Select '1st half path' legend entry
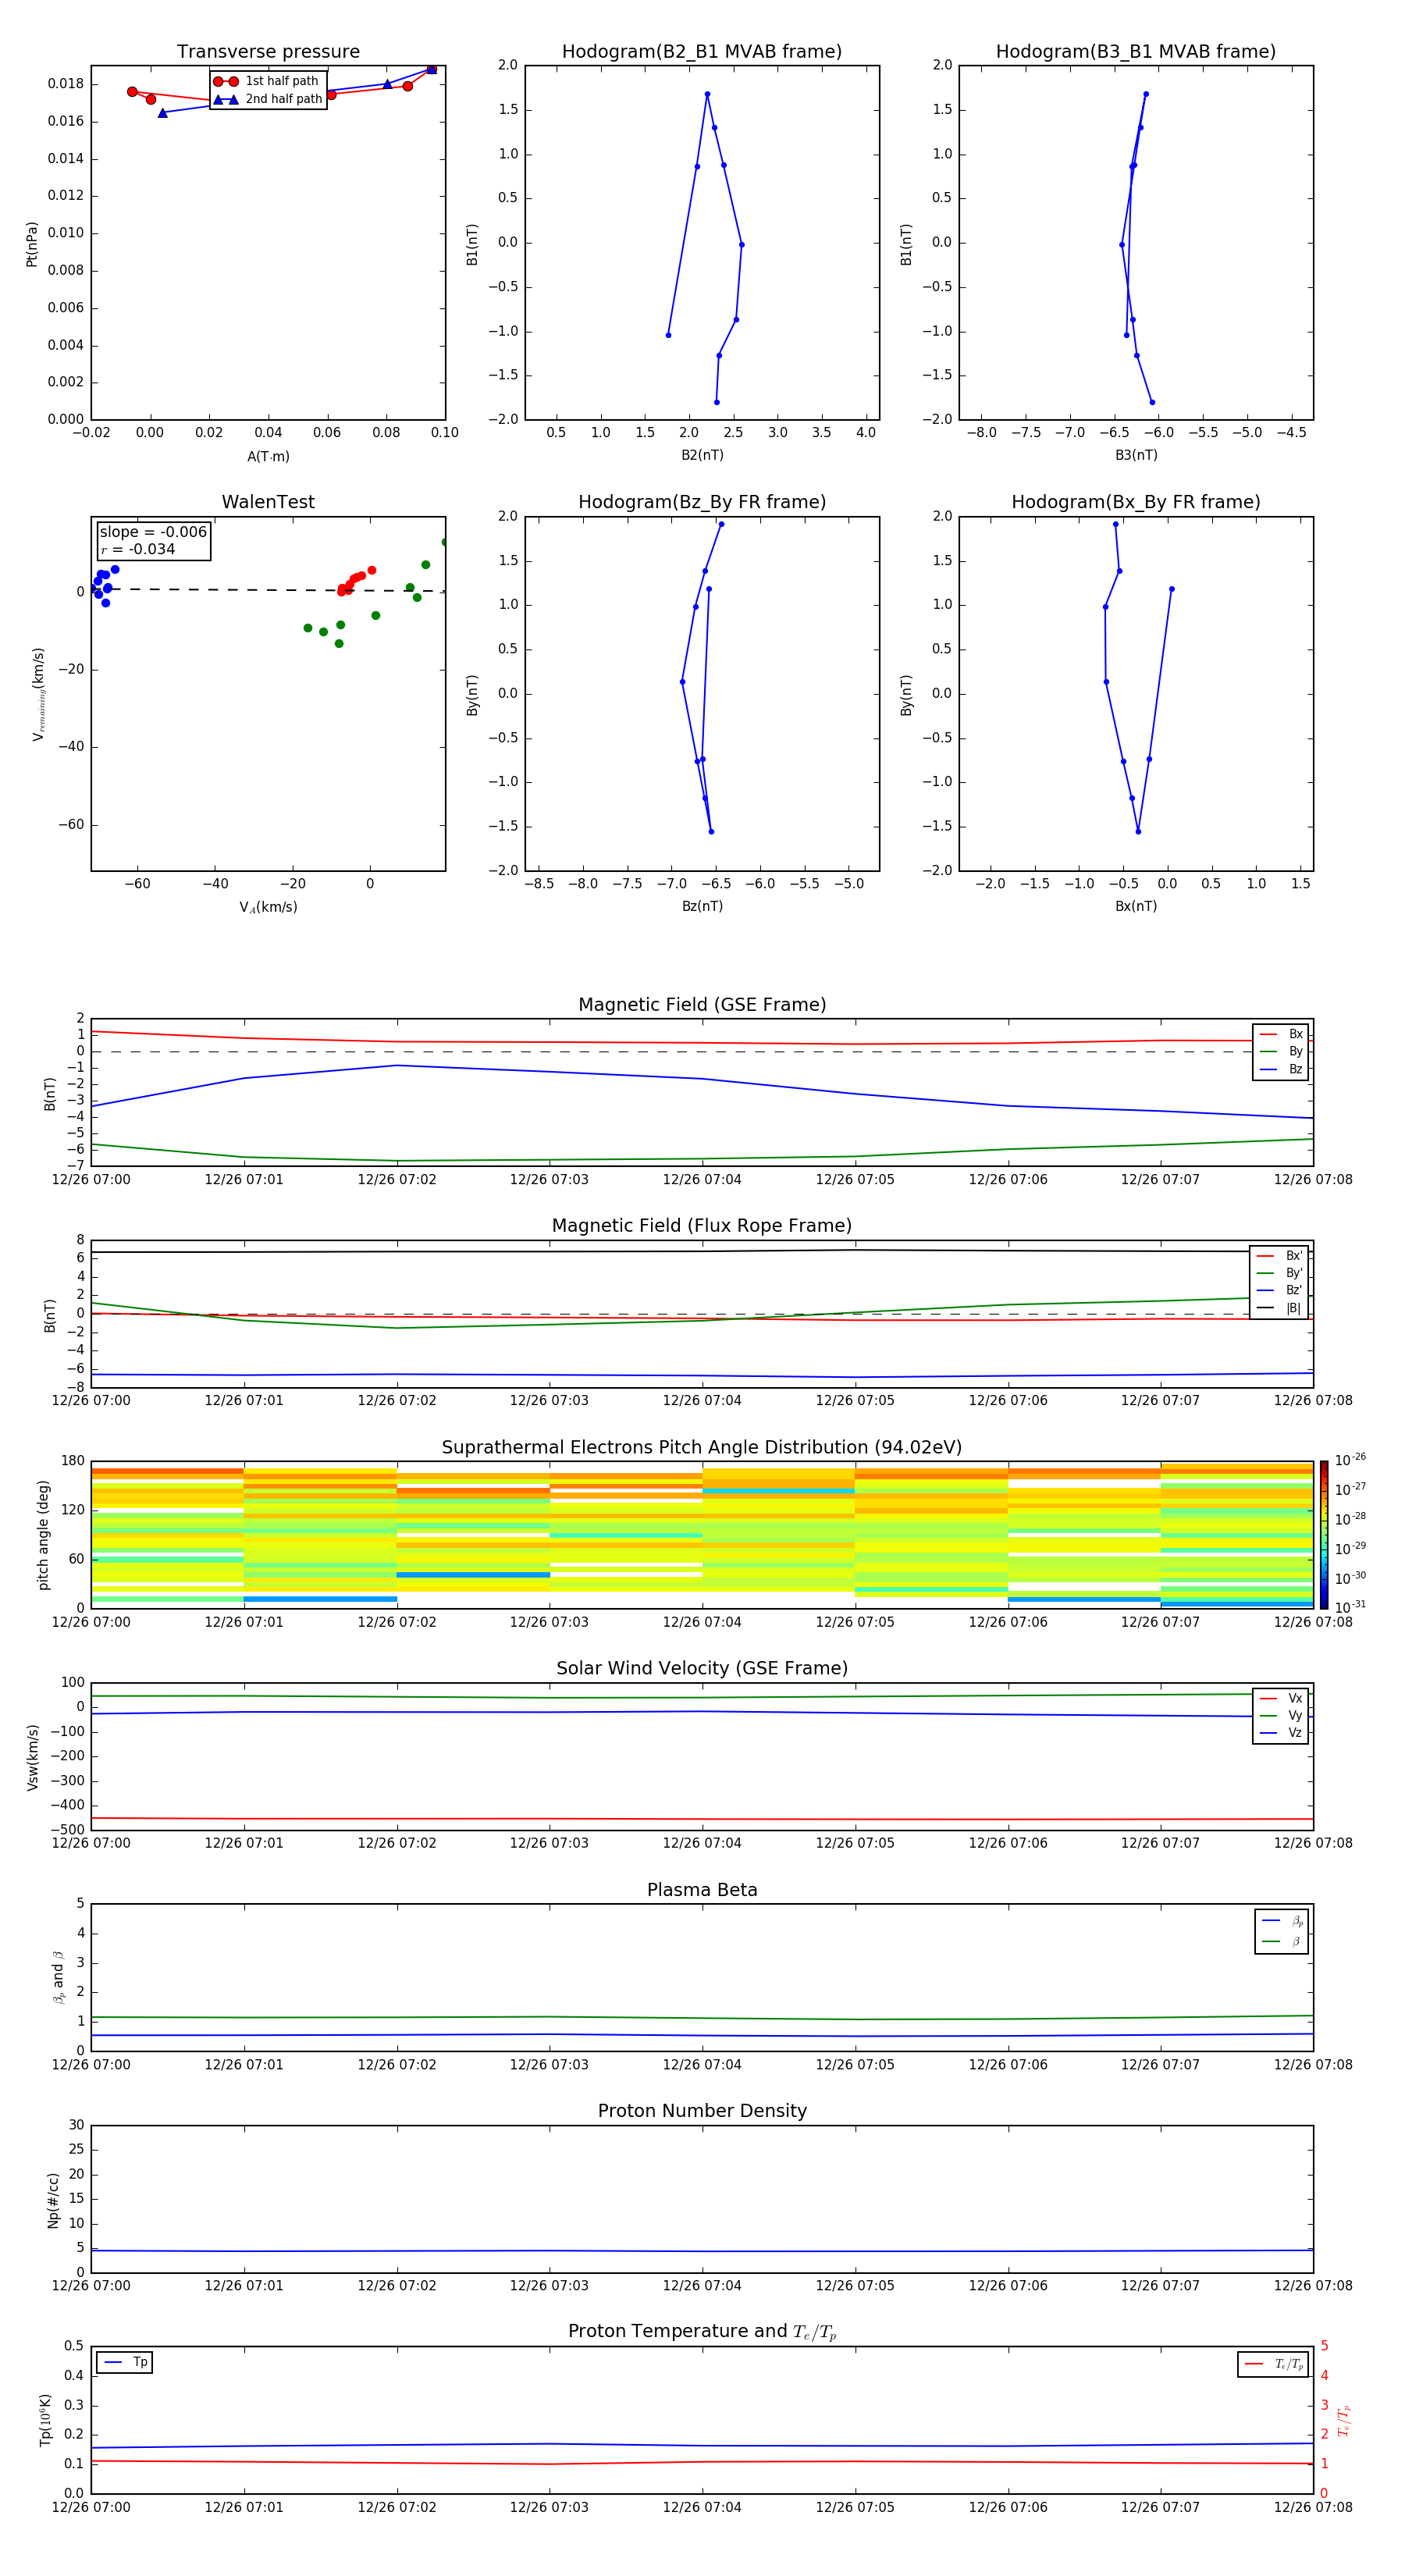Viewport: 1405px width, 2576px height. 268,81
